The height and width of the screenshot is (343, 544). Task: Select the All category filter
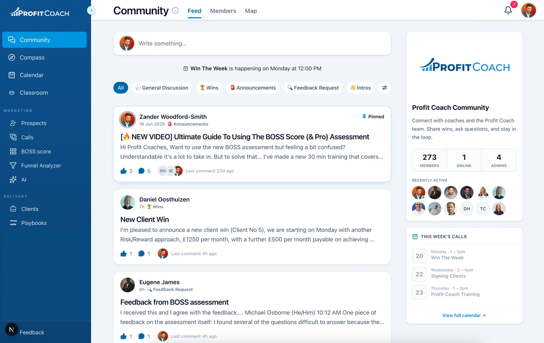(x=121, y=88)
